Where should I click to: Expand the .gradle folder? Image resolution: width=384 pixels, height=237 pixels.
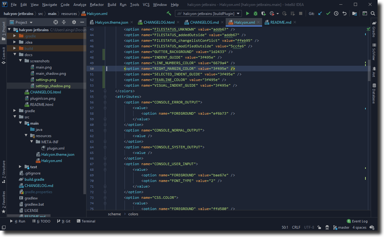pyautogui.click(x=15, y=36)
